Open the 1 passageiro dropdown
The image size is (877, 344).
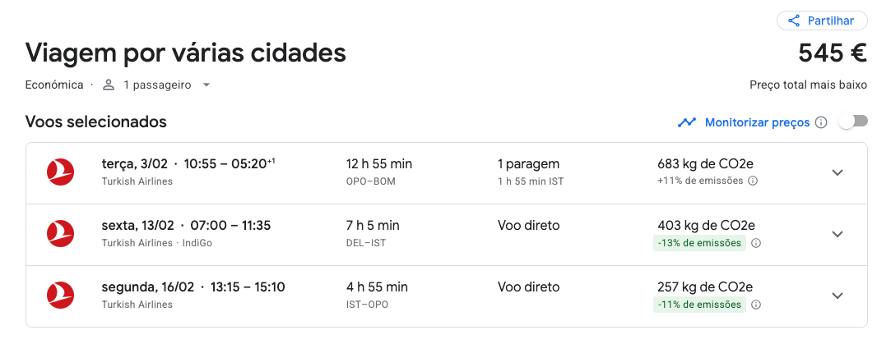157,85
